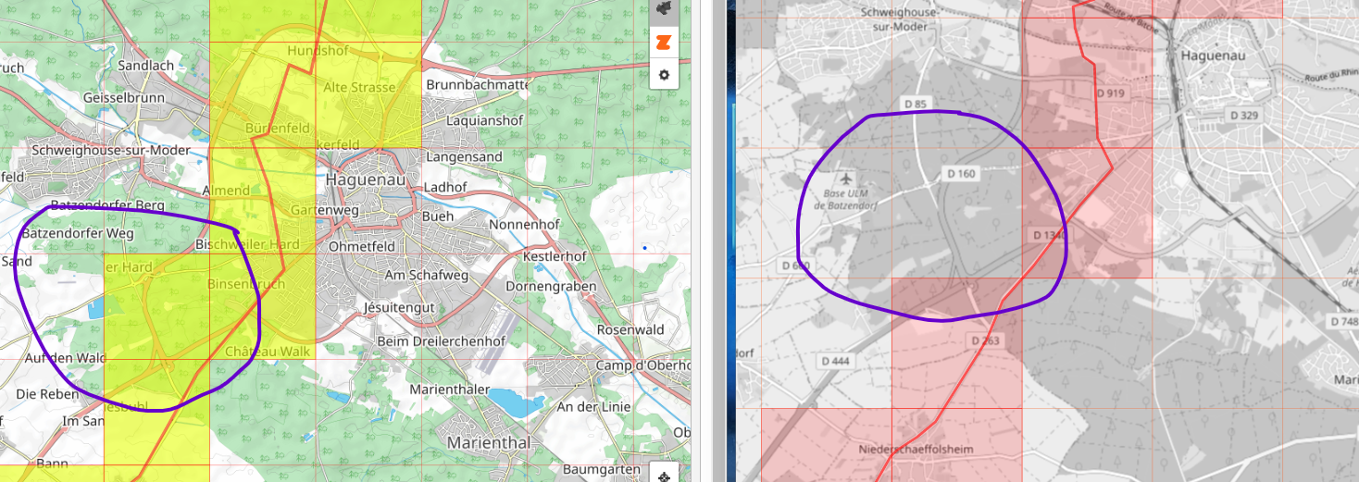
Task: Select the Jésuitengut label
Action: tap(400, 307)
